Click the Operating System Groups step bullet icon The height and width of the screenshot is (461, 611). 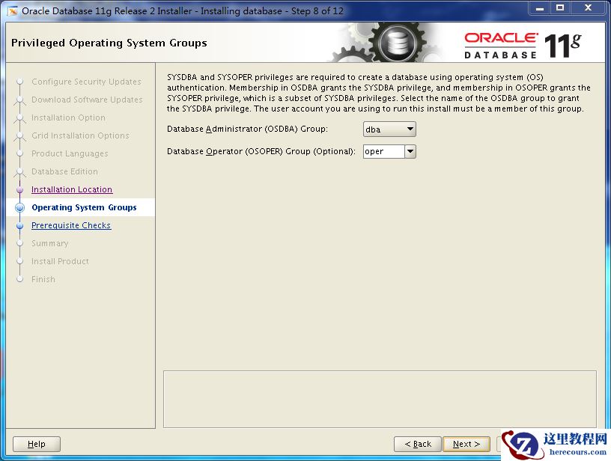pos(20,207)
